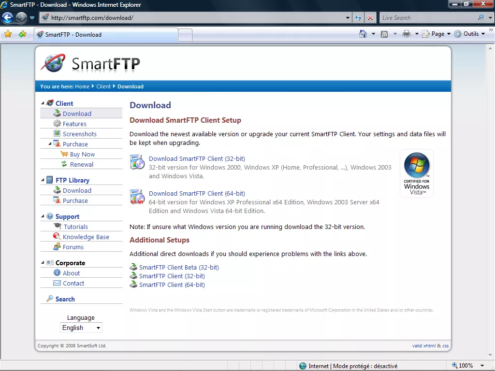Open Purchase under FTP Library

tap(75, 200)
